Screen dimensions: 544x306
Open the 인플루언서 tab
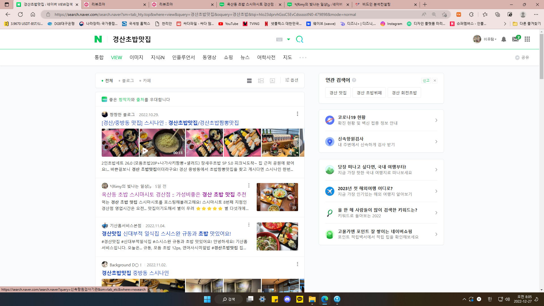coord(184,58)
